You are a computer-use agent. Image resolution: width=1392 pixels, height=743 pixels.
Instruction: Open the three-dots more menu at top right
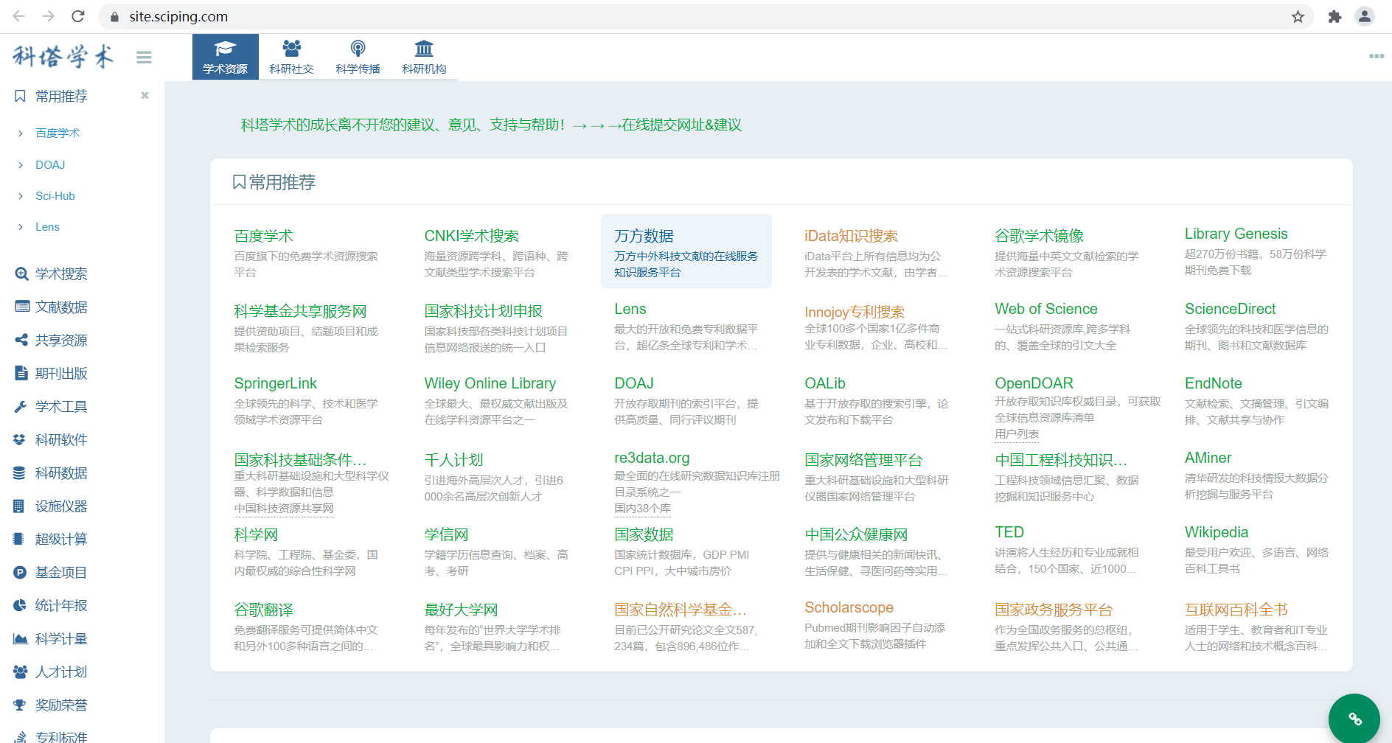[1376, 56]
